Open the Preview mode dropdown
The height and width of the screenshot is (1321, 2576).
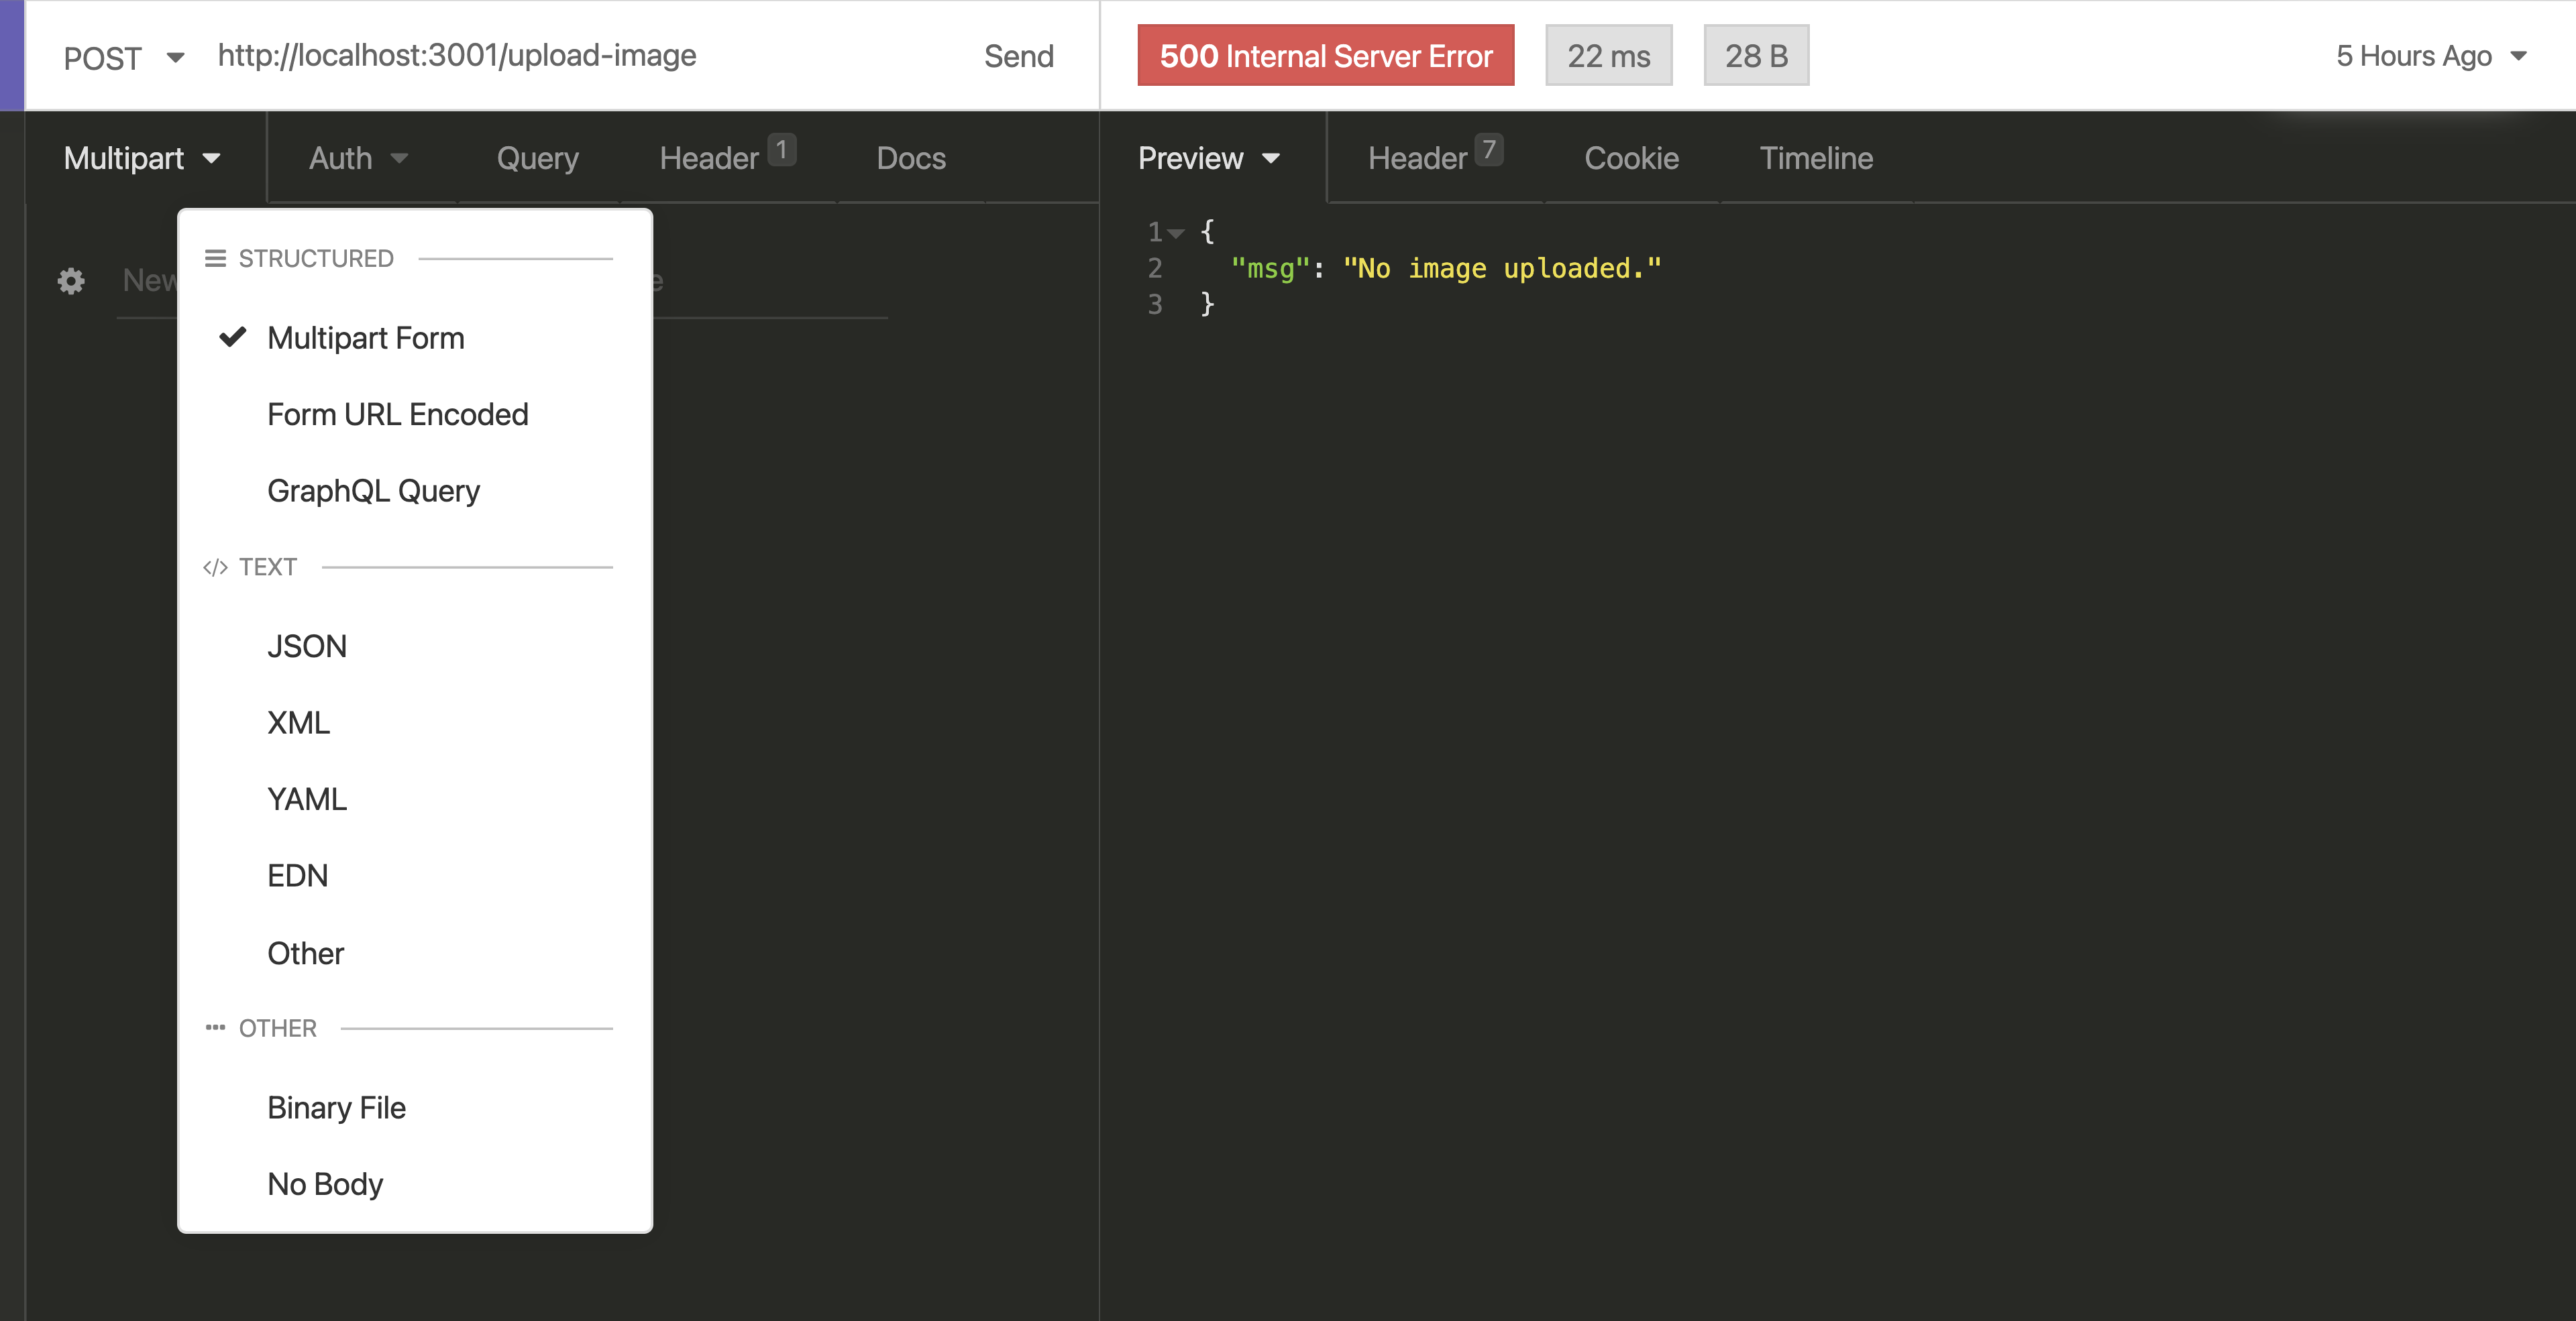pos(1209,158)
